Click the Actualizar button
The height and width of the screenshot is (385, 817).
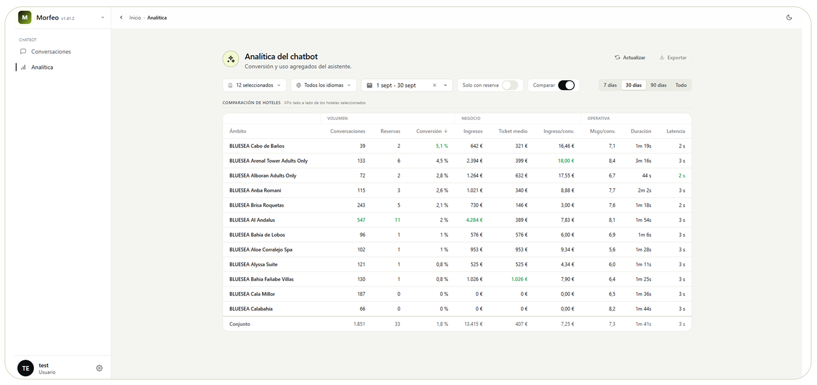pos(630,57)
